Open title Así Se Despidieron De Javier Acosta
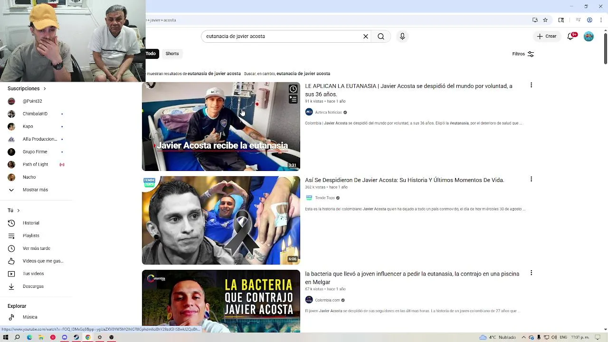 coord(404,180)
